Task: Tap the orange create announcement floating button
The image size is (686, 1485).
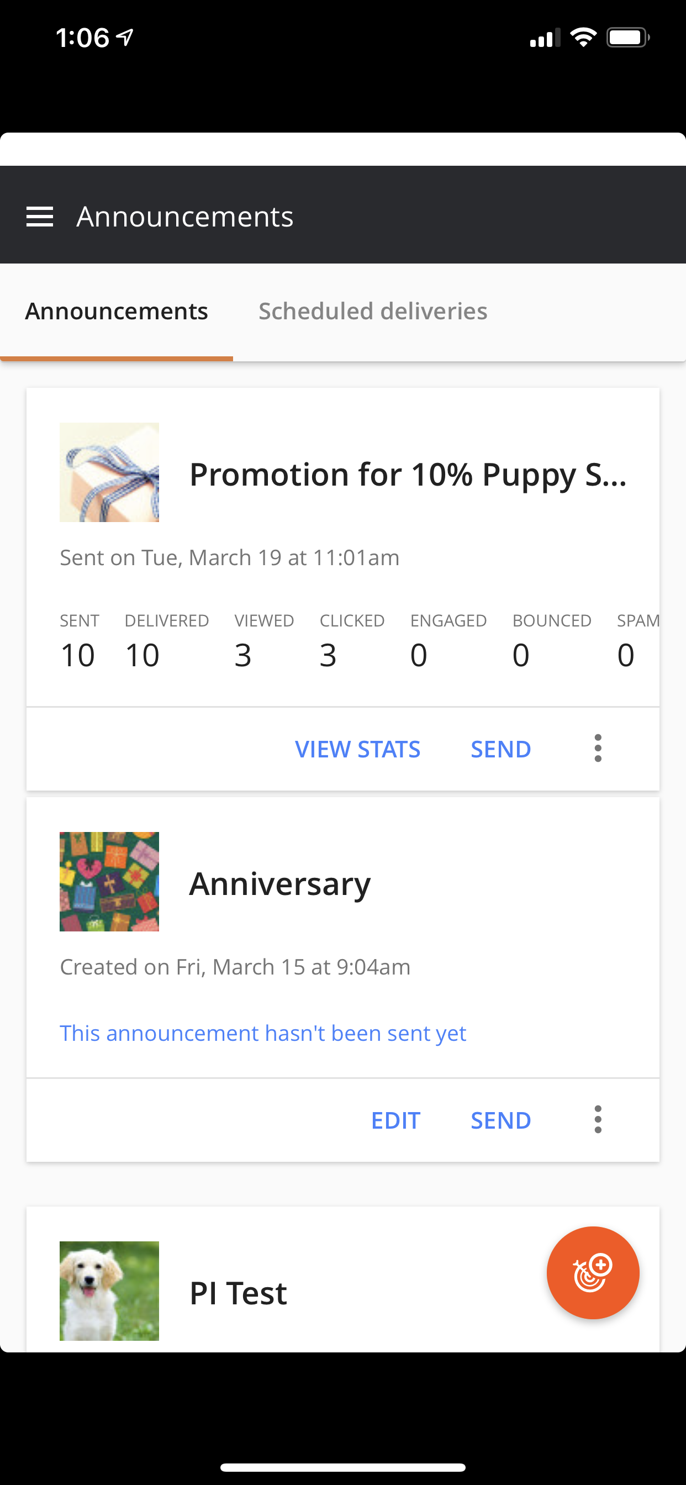Action: pyautogui.click(x=593, y=1272)
